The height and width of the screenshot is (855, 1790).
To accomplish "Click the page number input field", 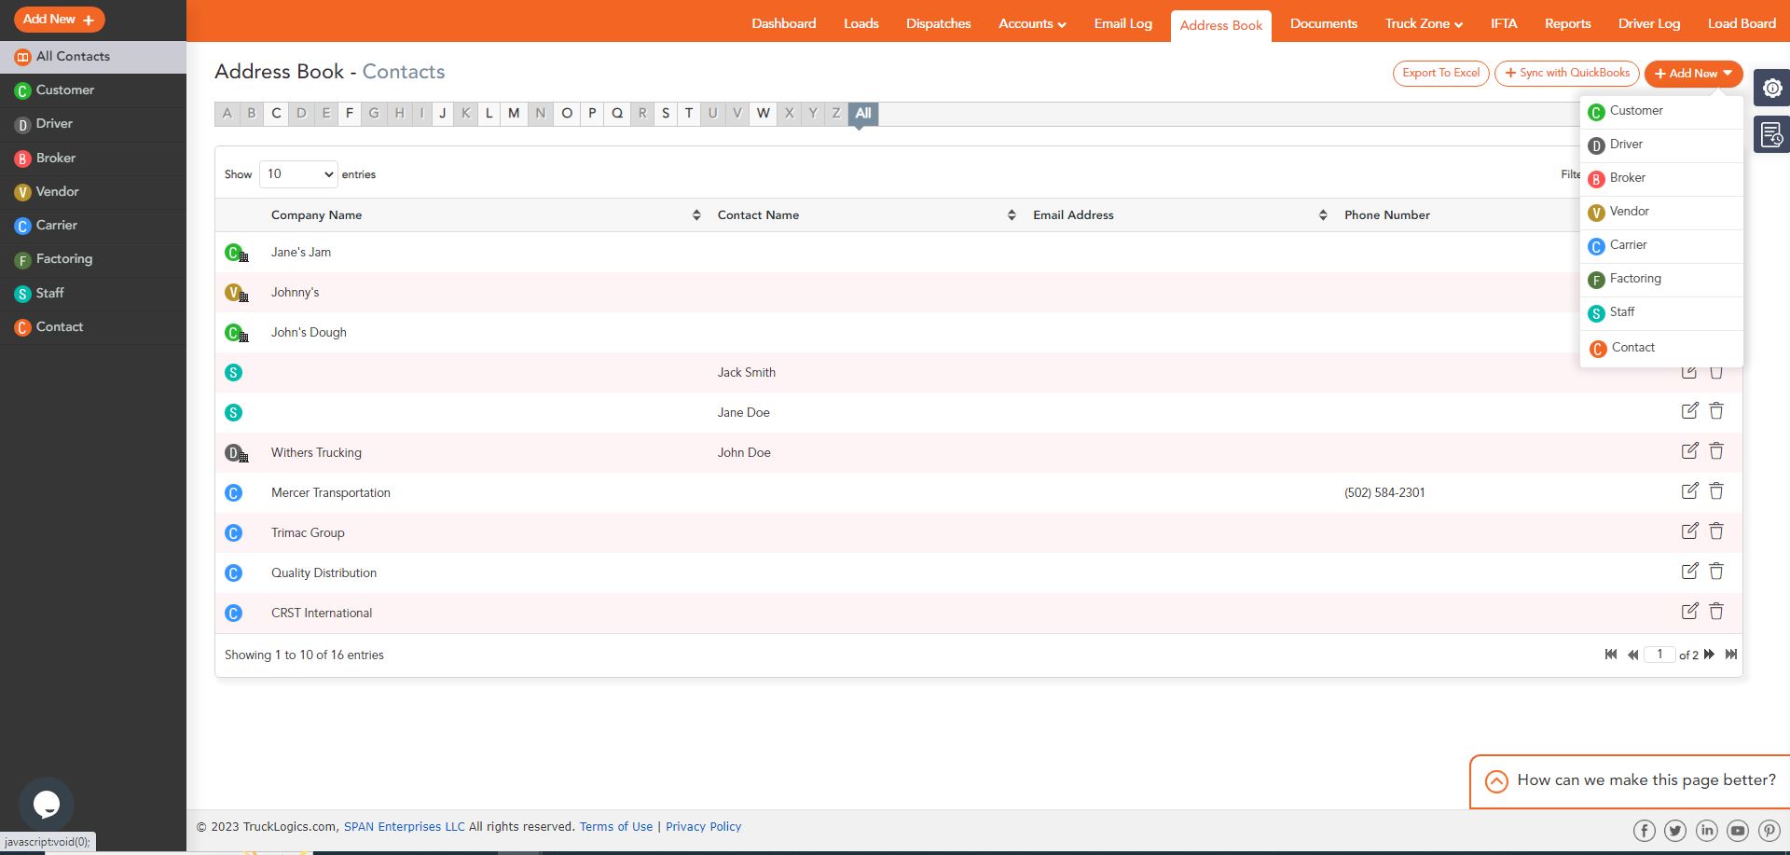I will tap(1659, 655).
